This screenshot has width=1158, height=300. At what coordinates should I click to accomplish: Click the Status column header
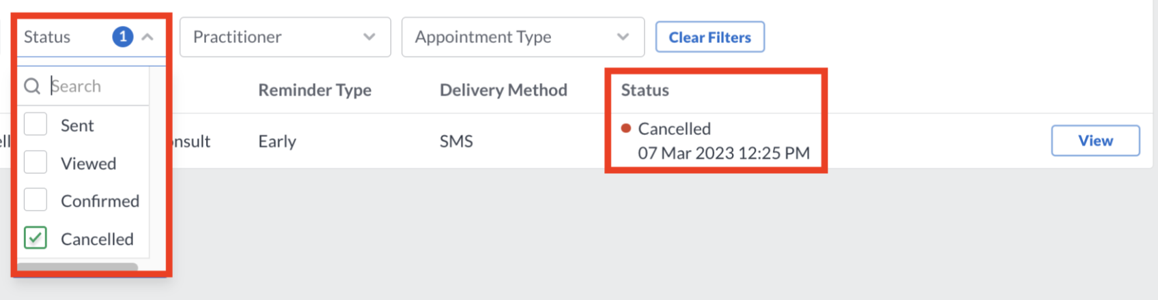(x=645, y=90)
